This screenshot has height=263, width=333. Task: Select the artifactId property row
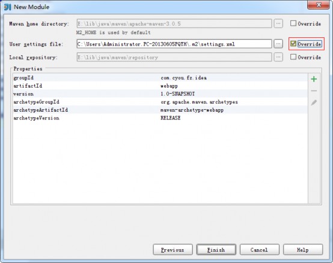[x=160, y=86]
